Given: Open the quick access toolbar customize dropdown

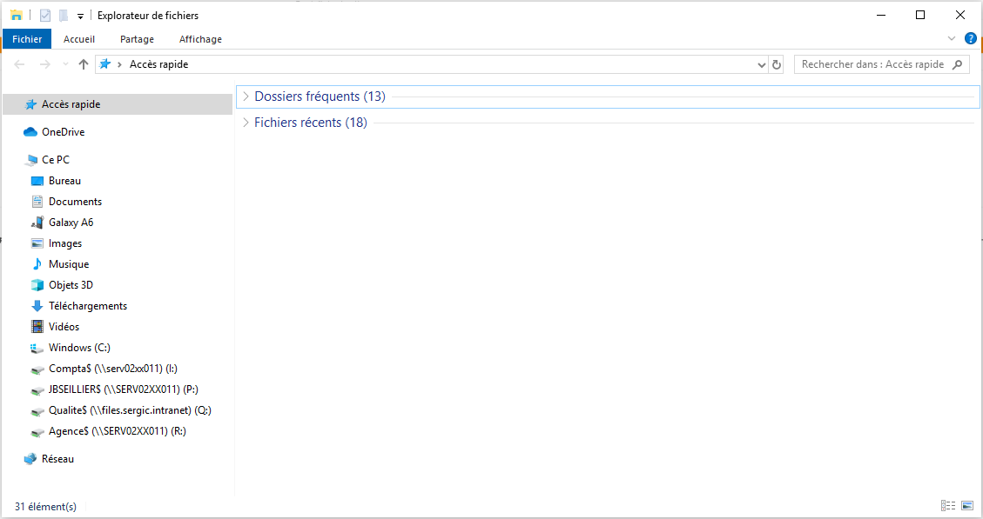Looking at the screenshot, I should (x=80, y=17).
